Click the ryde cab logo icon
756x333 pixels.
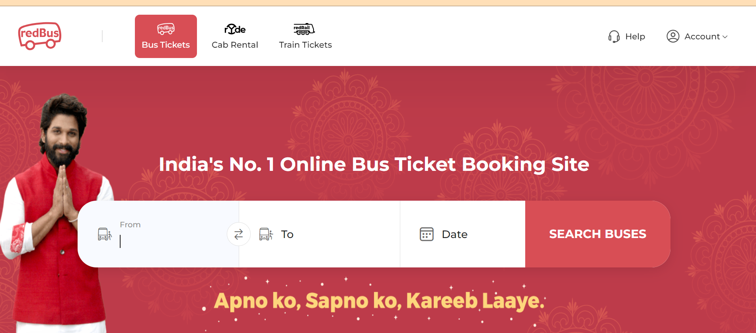coord(235,29)
